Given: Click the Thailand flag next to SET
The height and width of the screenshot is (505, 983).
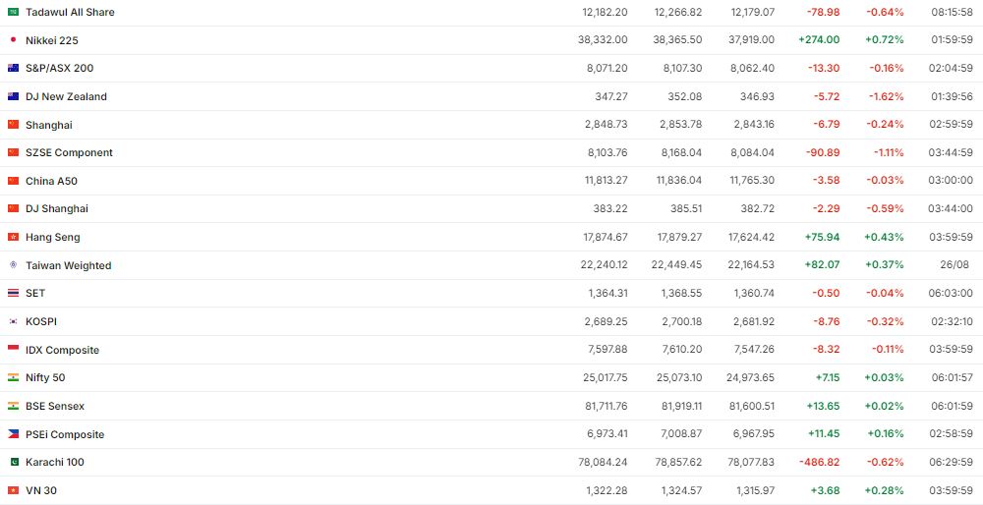Looking at the screenshot, I should tap(13, 293).
